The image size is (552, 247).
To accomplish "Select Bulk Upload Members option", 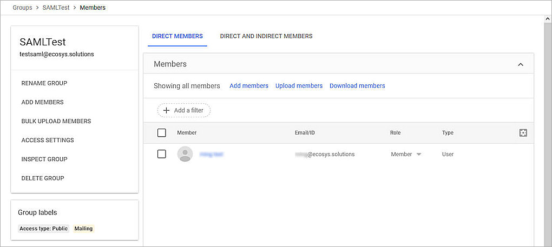I will pos(56,121).
